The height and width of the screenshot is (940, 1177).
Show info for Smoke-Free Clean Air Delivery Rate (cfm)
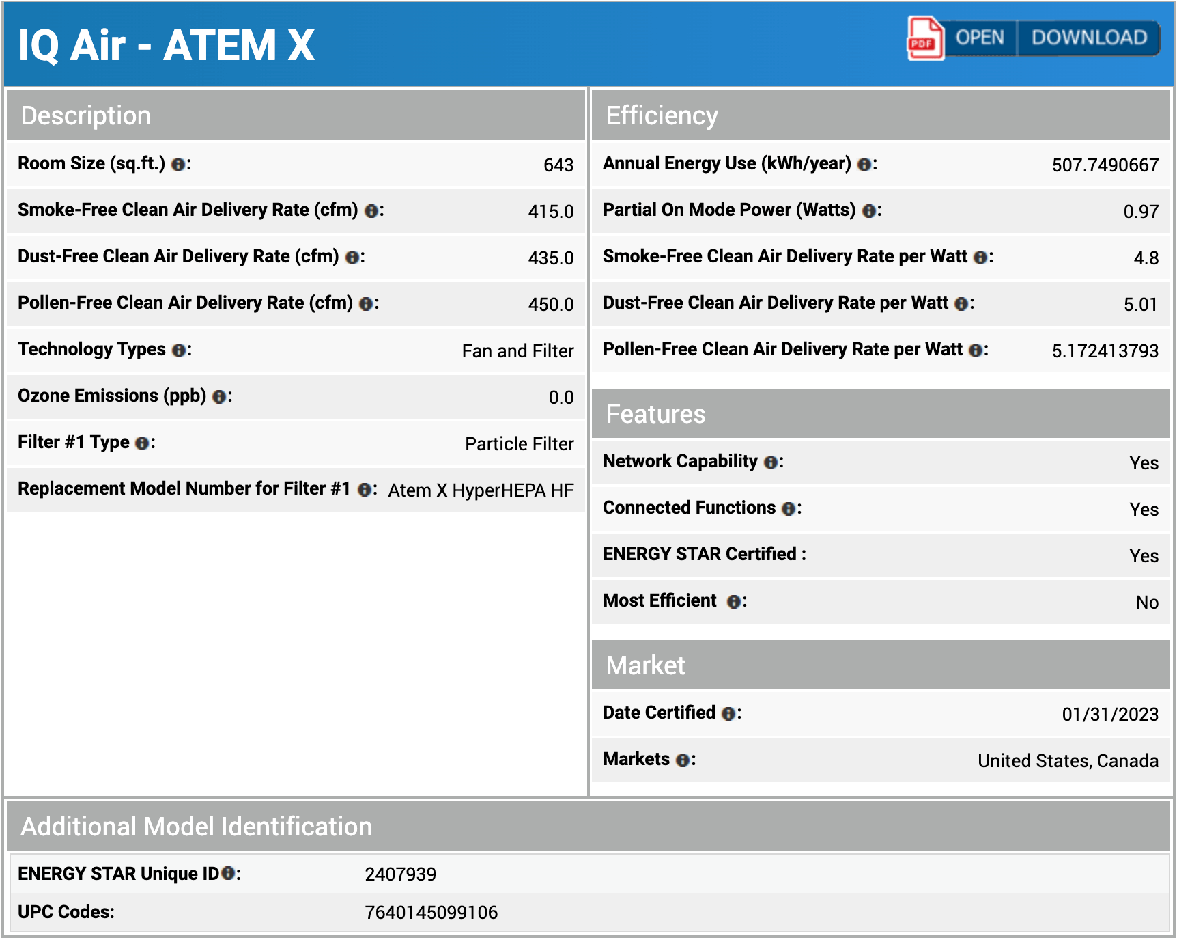pos(371,211)
